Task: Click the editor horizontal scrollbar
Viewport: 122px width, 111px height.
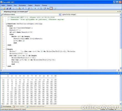Action: click(59, 70)
